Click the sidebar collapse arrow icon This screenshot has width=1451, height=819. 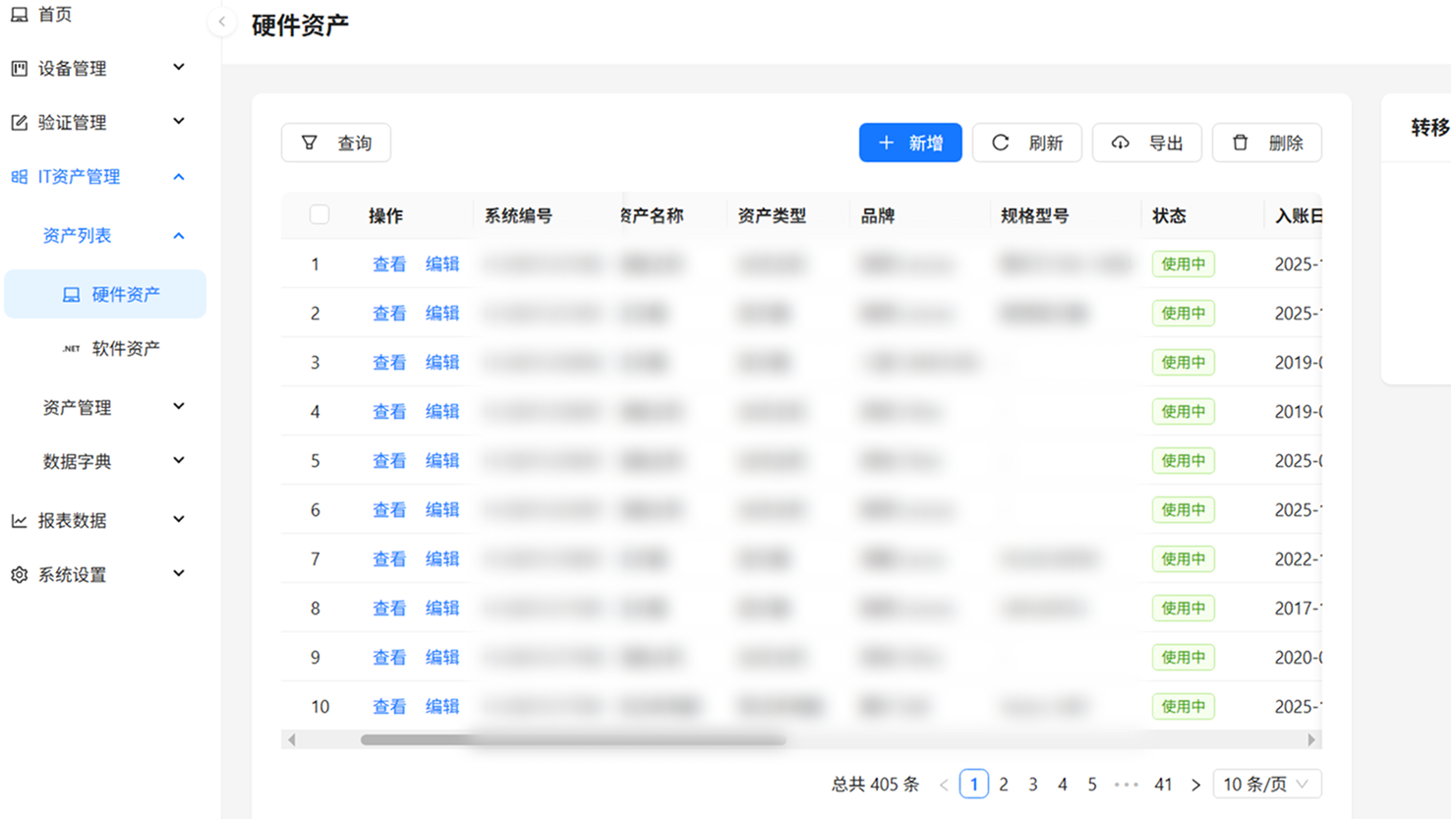coord(222,22)
